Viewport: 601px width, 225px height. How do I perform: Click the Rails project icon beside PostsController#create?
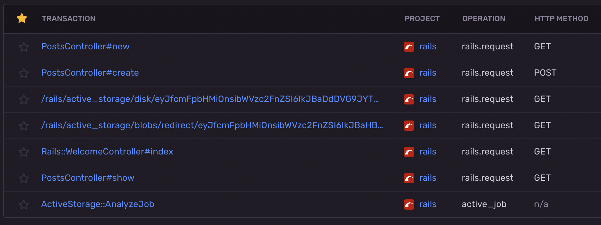click(x=409, y=73)
